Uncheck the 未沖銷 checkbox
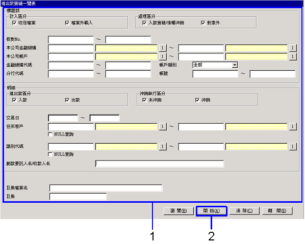Viewport: 305px width, 244px height. pyautogui.click(x=144, y=100)
